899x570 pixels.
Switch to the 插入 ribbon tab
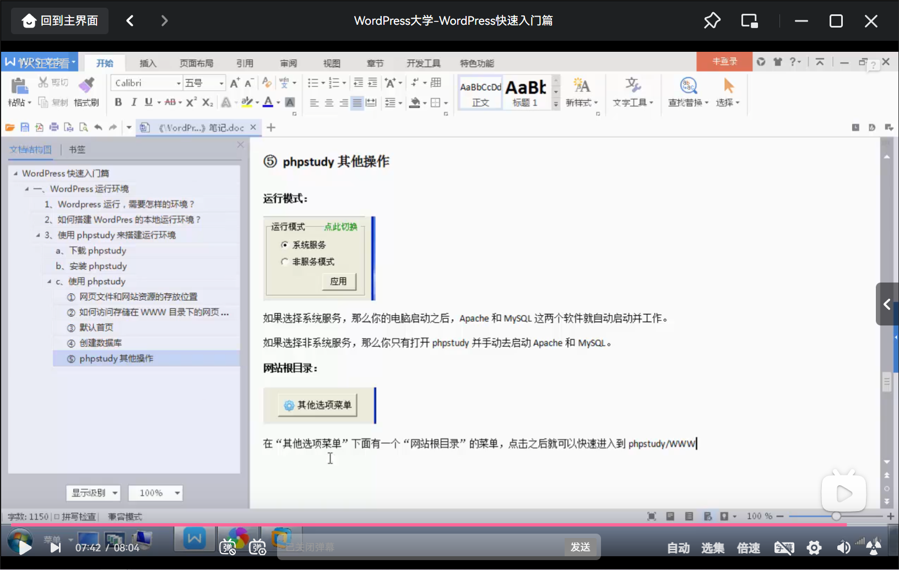tap(148, 63)
